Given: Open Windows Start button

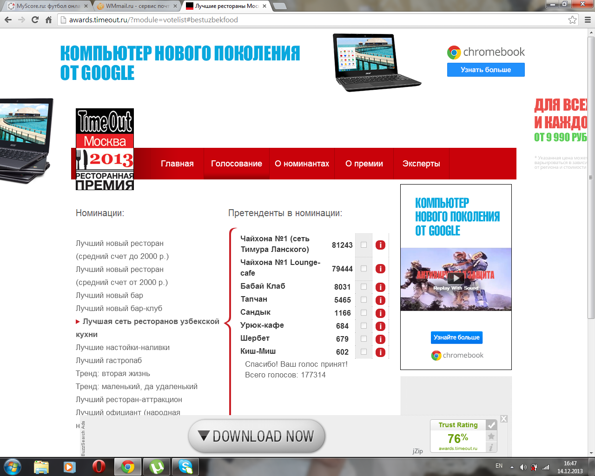Looking at the screenshot, I should (12, 466).
